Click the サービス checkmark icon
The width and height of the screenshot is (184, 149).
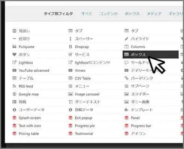(x=70, y=55)
